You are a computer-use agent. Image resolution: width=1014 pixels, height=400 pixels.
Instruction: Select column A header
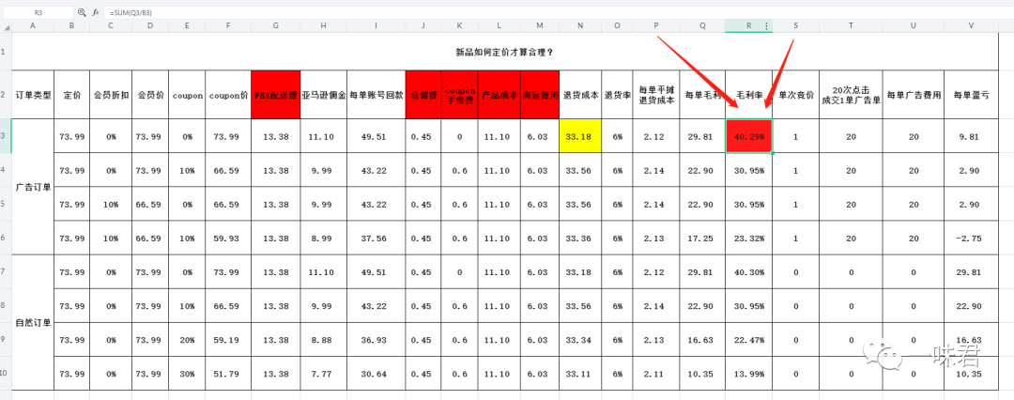(32, 26)
